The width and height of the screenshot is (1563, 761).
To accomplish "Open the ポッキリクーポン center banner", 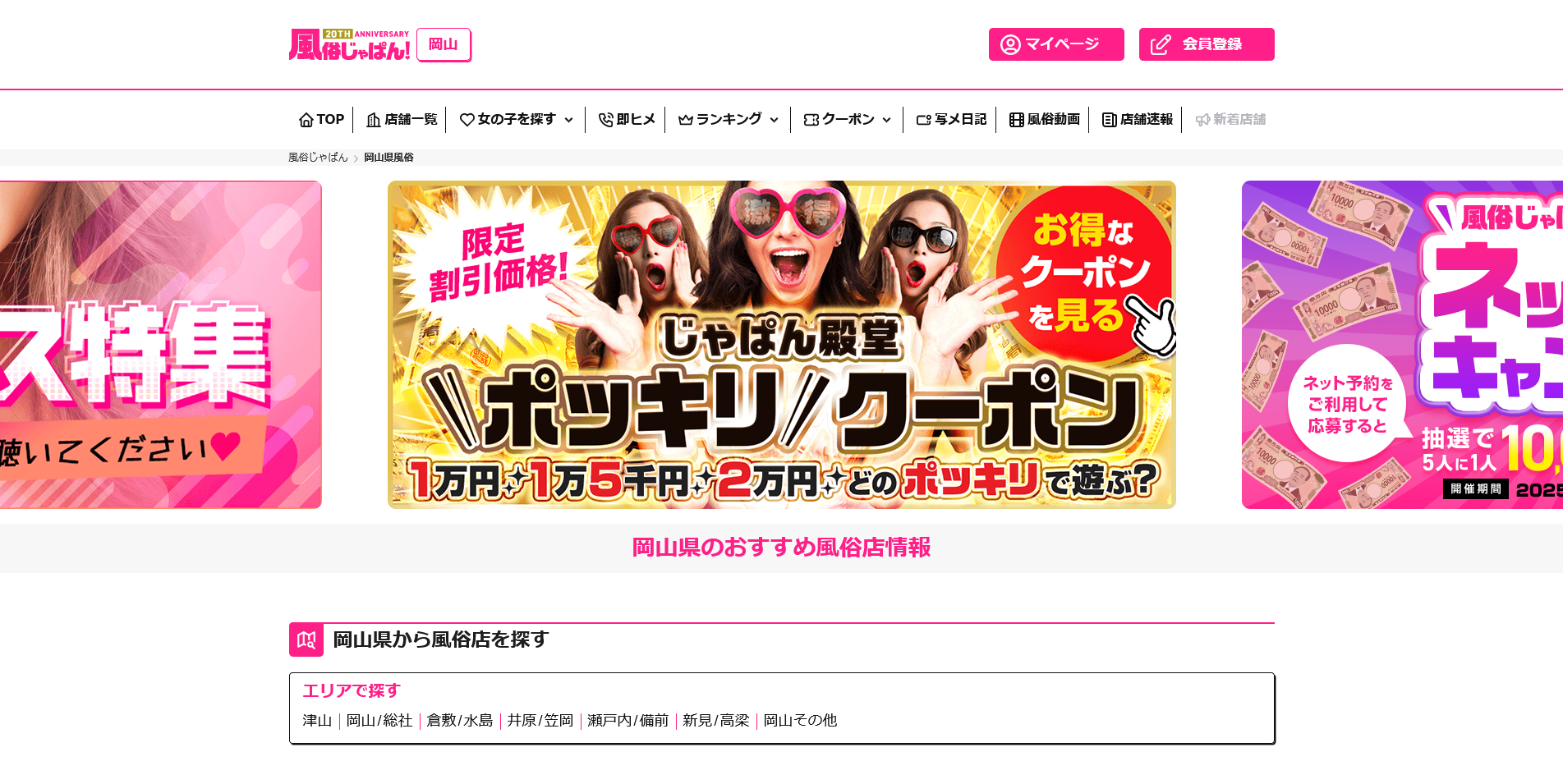I will click(782, 345).
